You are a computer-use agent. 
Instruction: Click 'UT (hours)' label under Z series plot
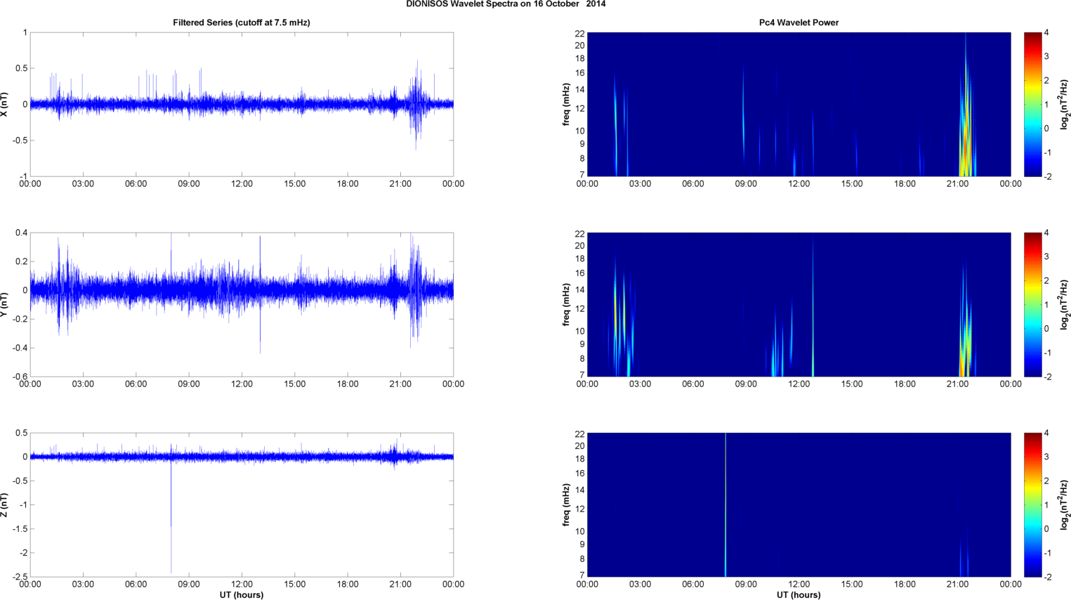[242, 594]
